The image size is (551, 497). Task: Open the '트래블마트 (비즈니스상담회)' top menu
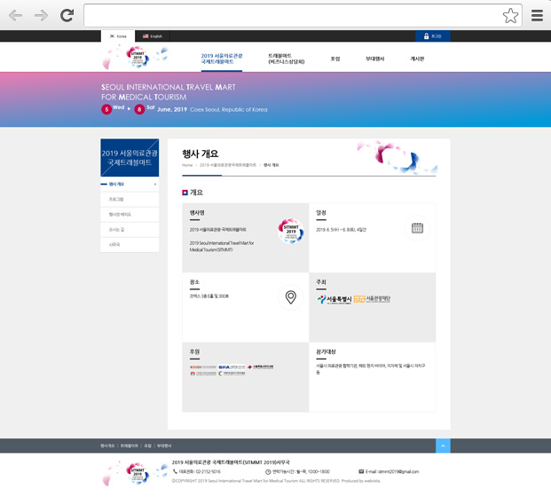[x=286, y=59]
